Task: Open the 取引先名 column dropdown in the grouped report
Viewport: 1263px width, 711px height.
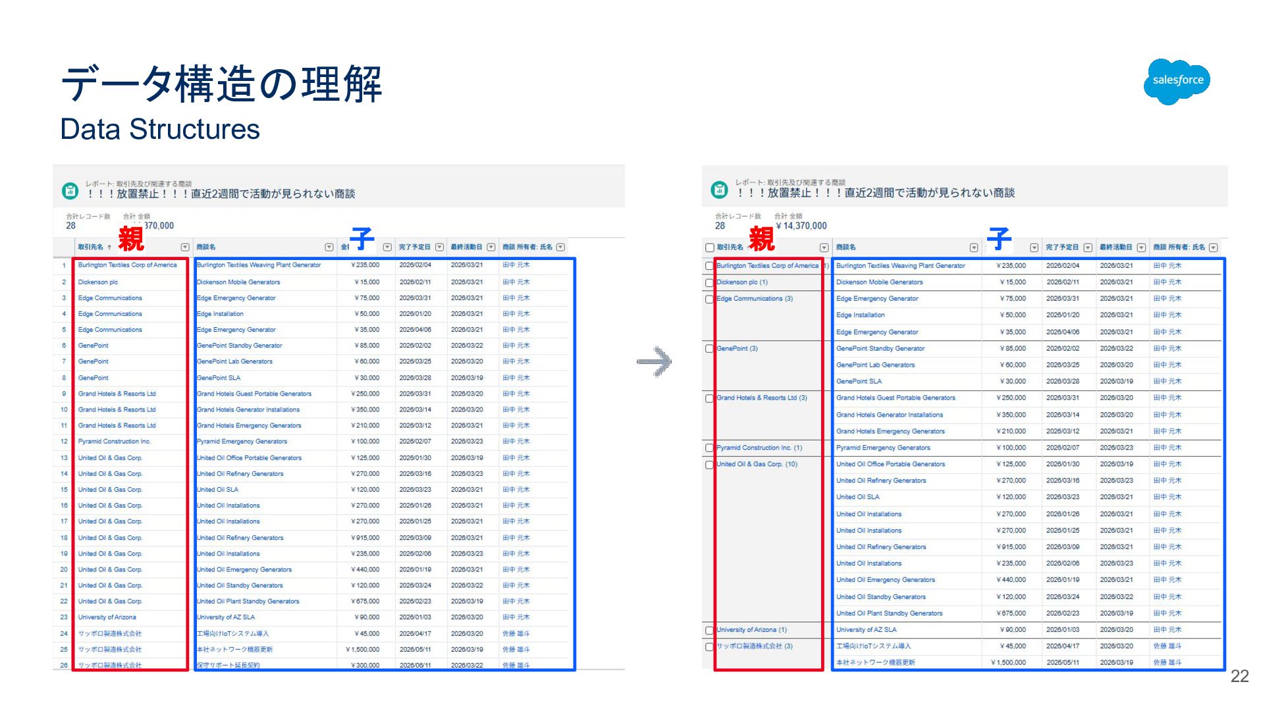Action: [824, 248]
